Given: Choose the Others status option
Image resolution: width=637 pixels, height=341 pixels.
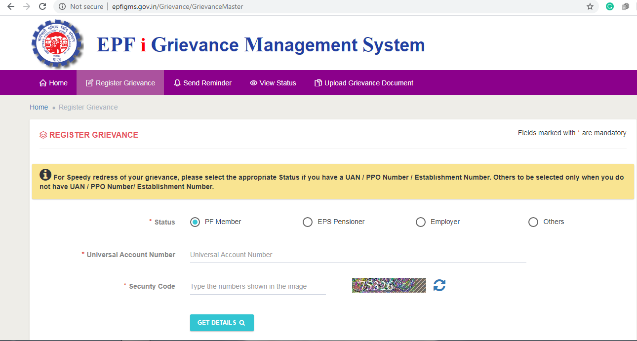Looking at the screenshot, I should pos(533,222).
